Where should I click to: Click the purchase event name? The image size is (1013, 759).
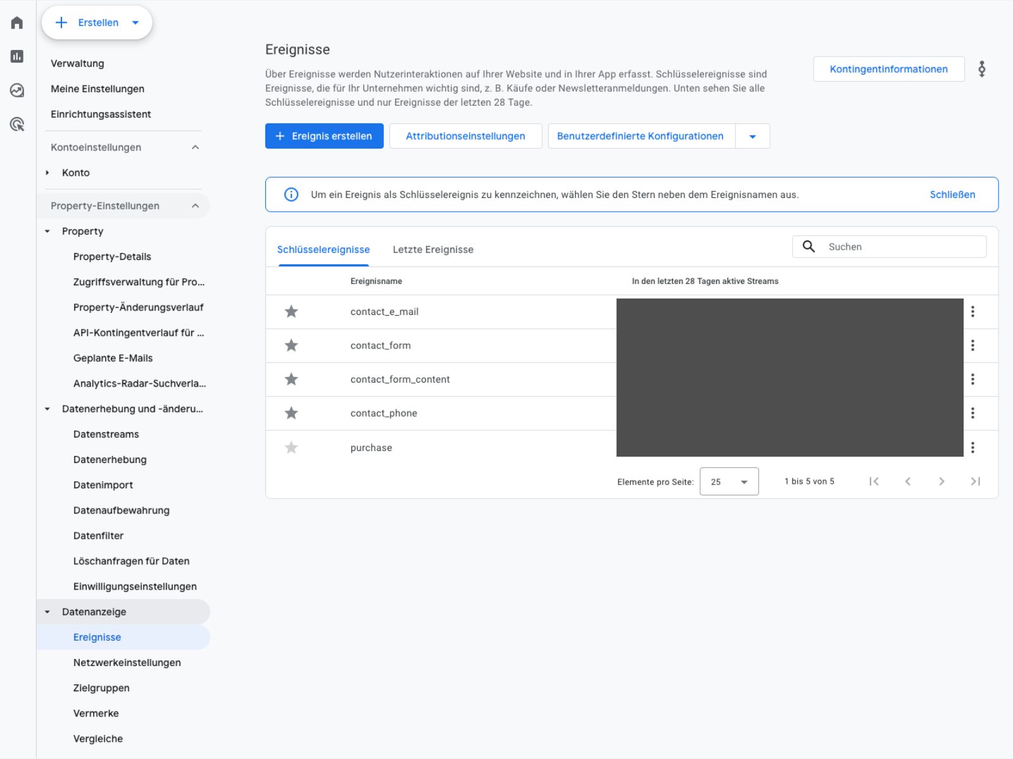371,448
